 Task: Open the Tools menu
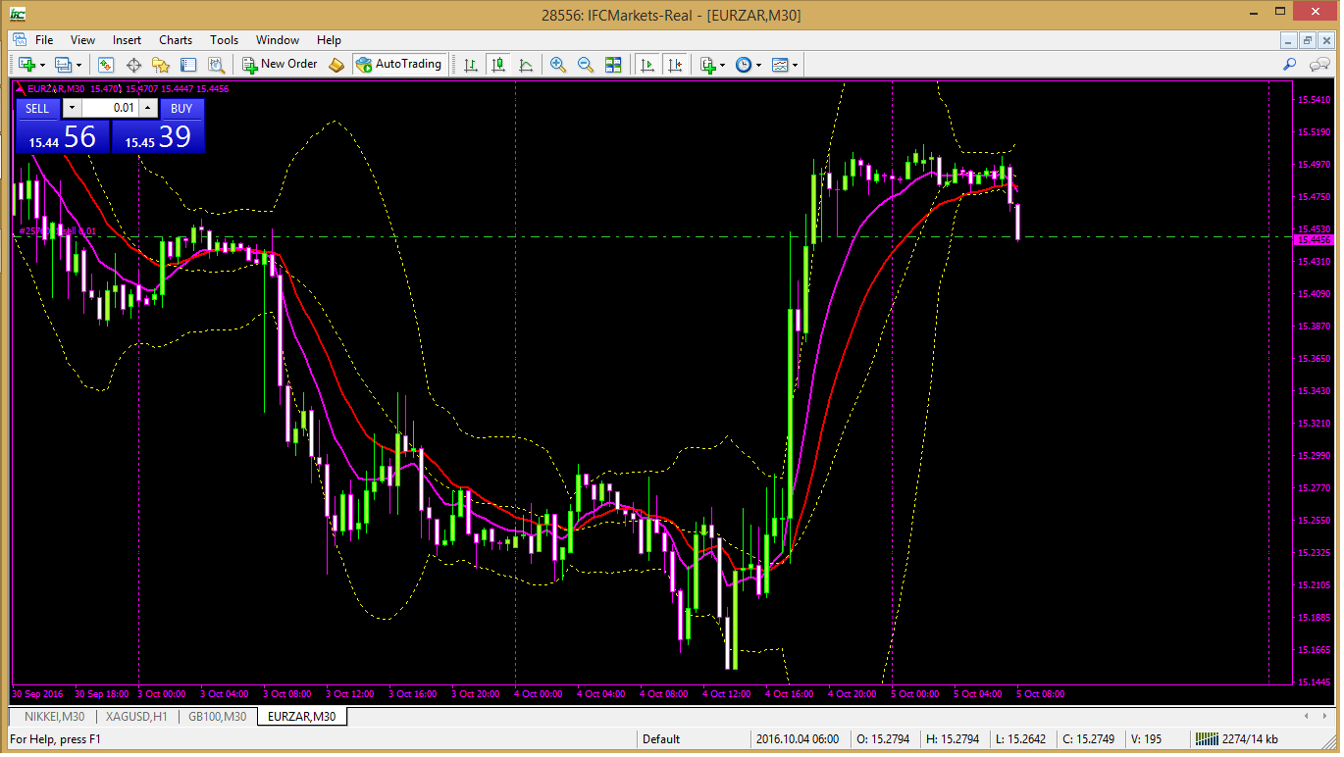coord(224,40)
